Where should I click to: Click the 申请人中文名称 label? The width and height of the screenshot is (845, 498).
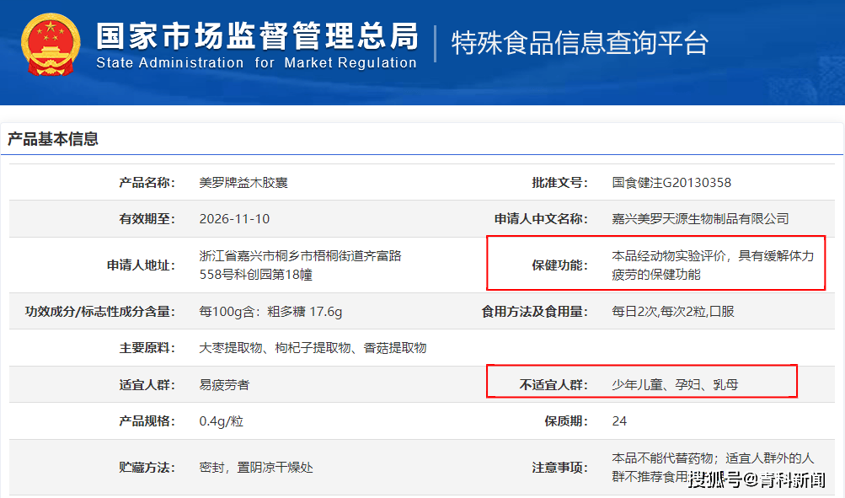pyautogui.click(x=541, y=219)
